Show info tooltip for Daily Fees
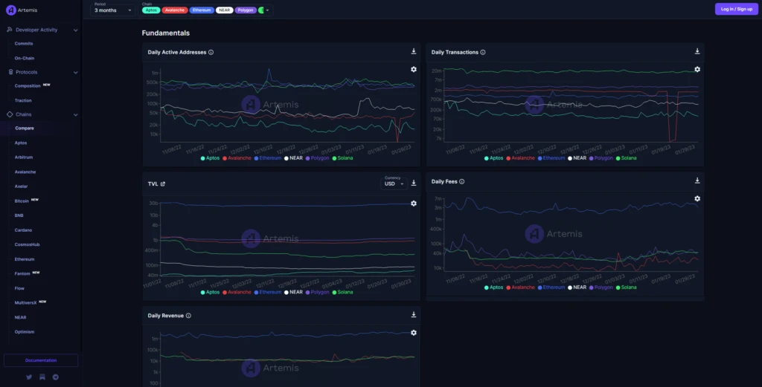 (x=461, y=182)
